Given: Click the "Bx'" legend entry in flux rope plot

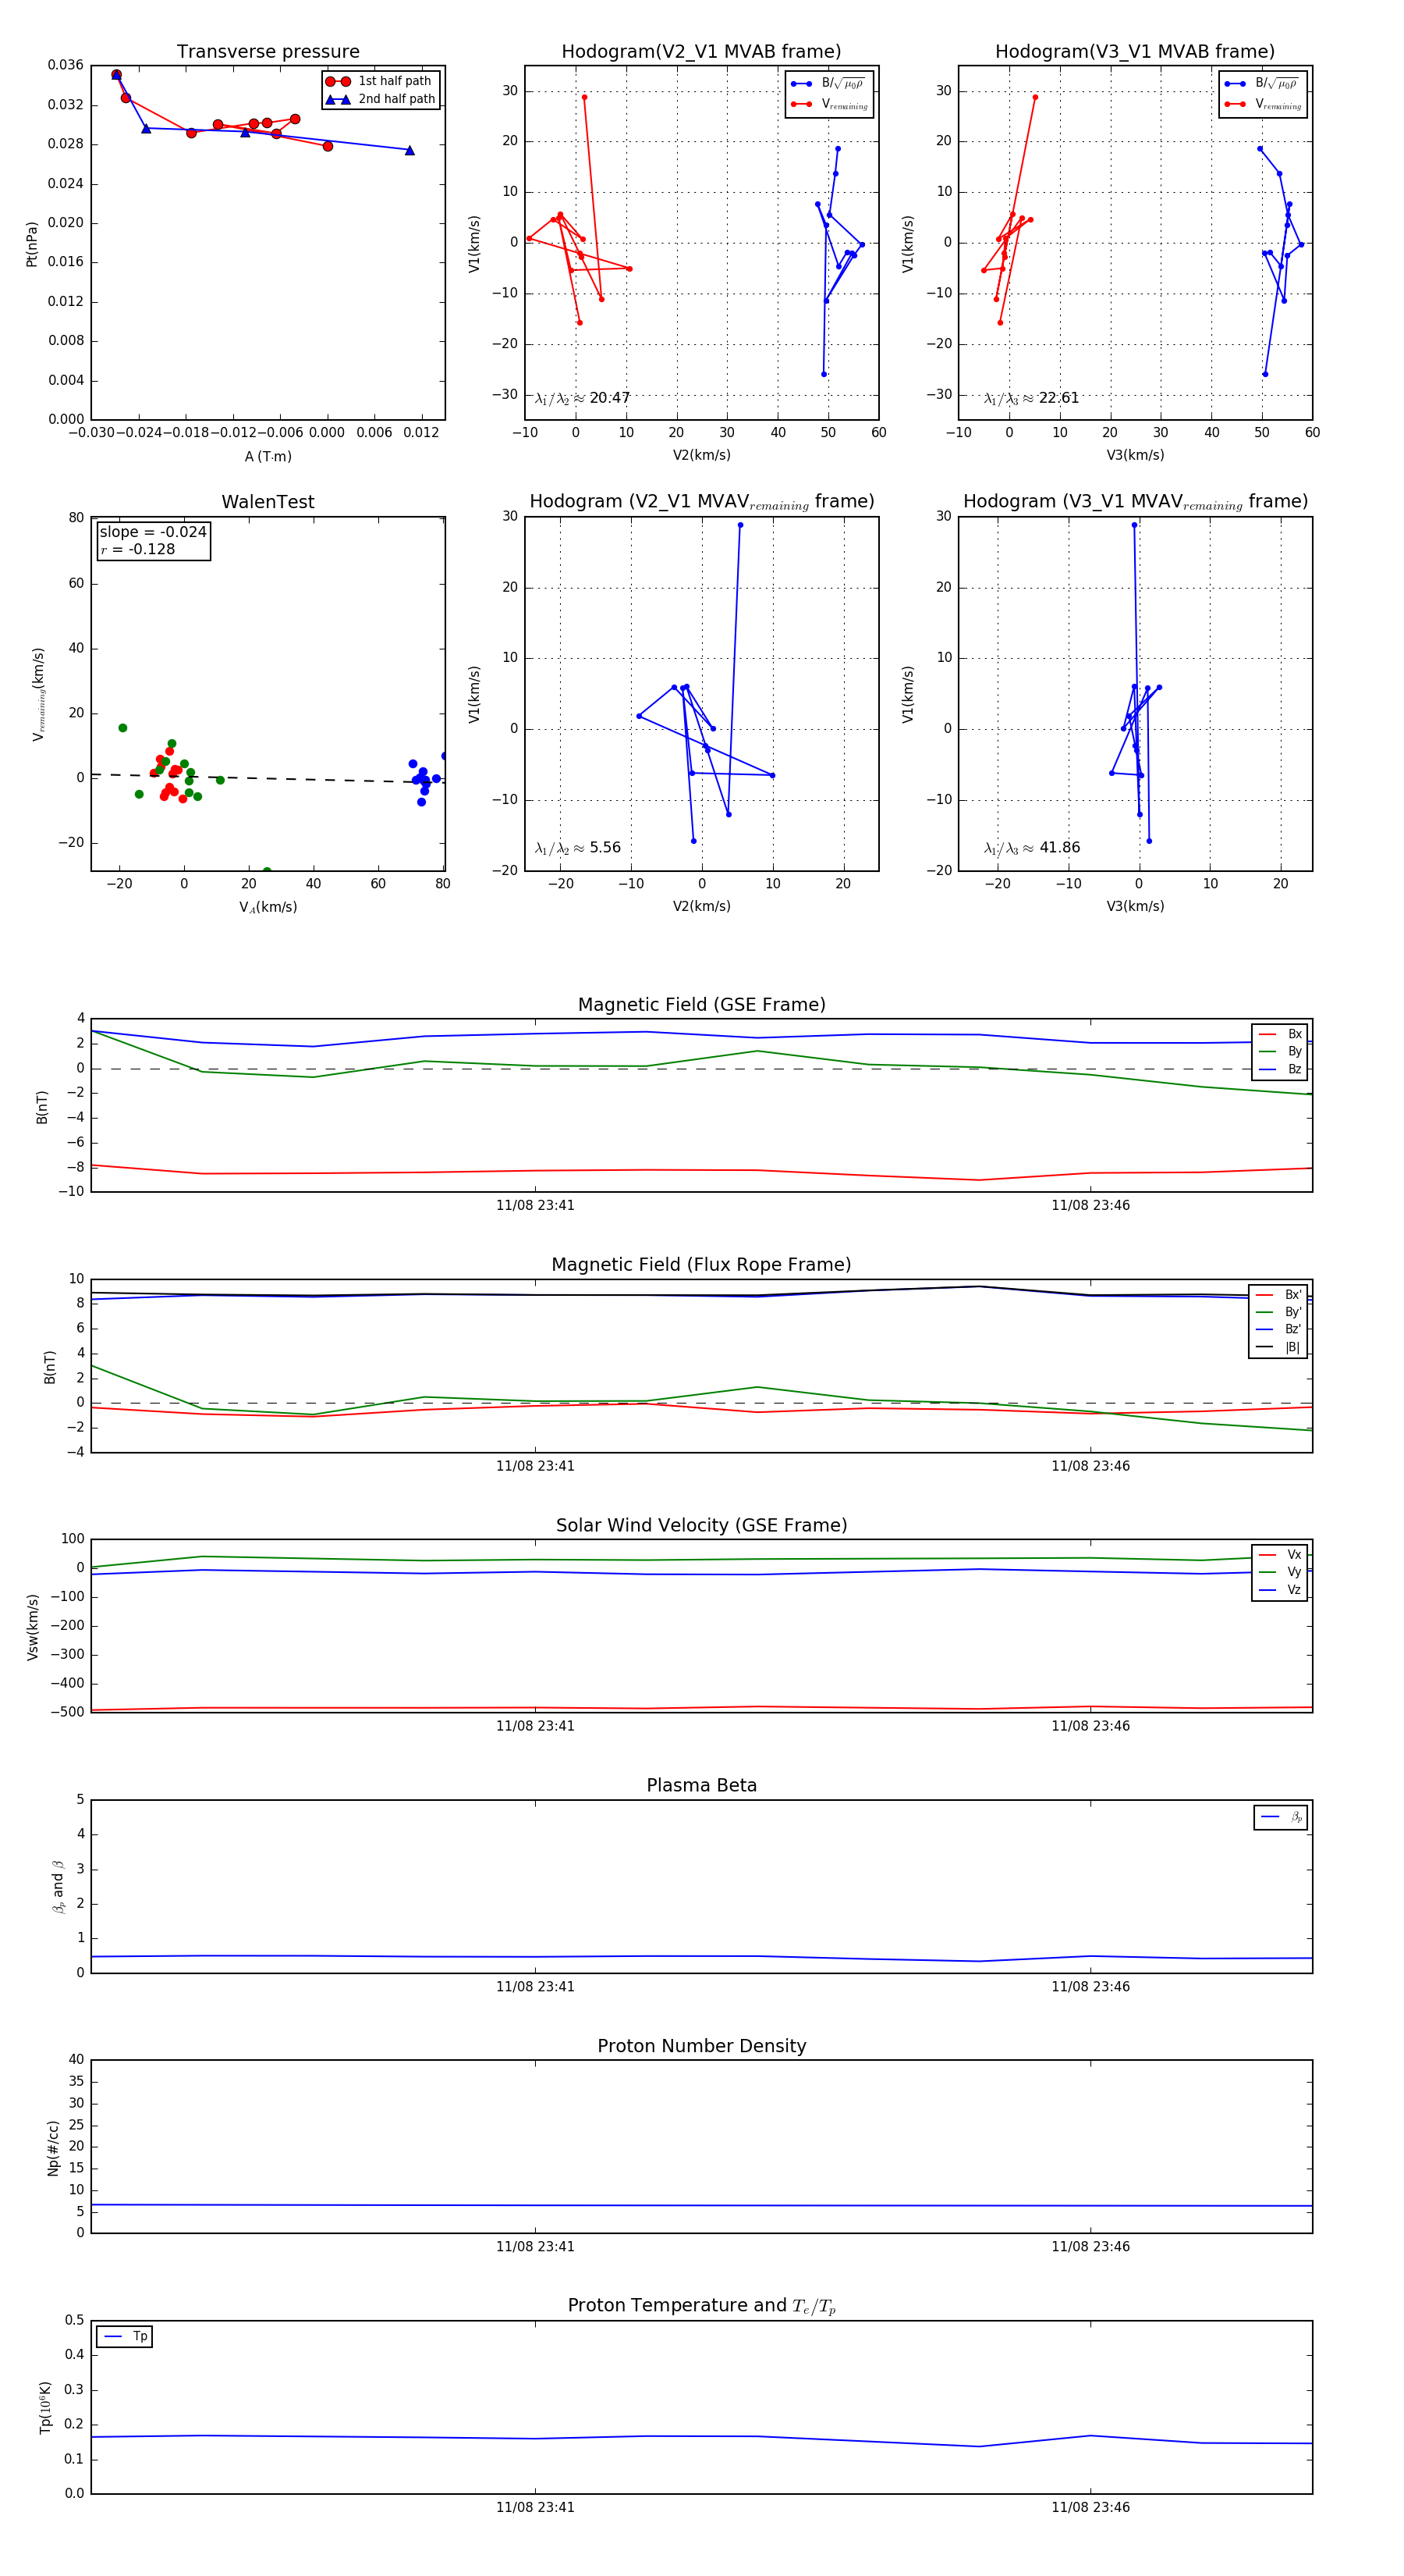Looking at the screenshot, I should [x=1278, y=1294].
